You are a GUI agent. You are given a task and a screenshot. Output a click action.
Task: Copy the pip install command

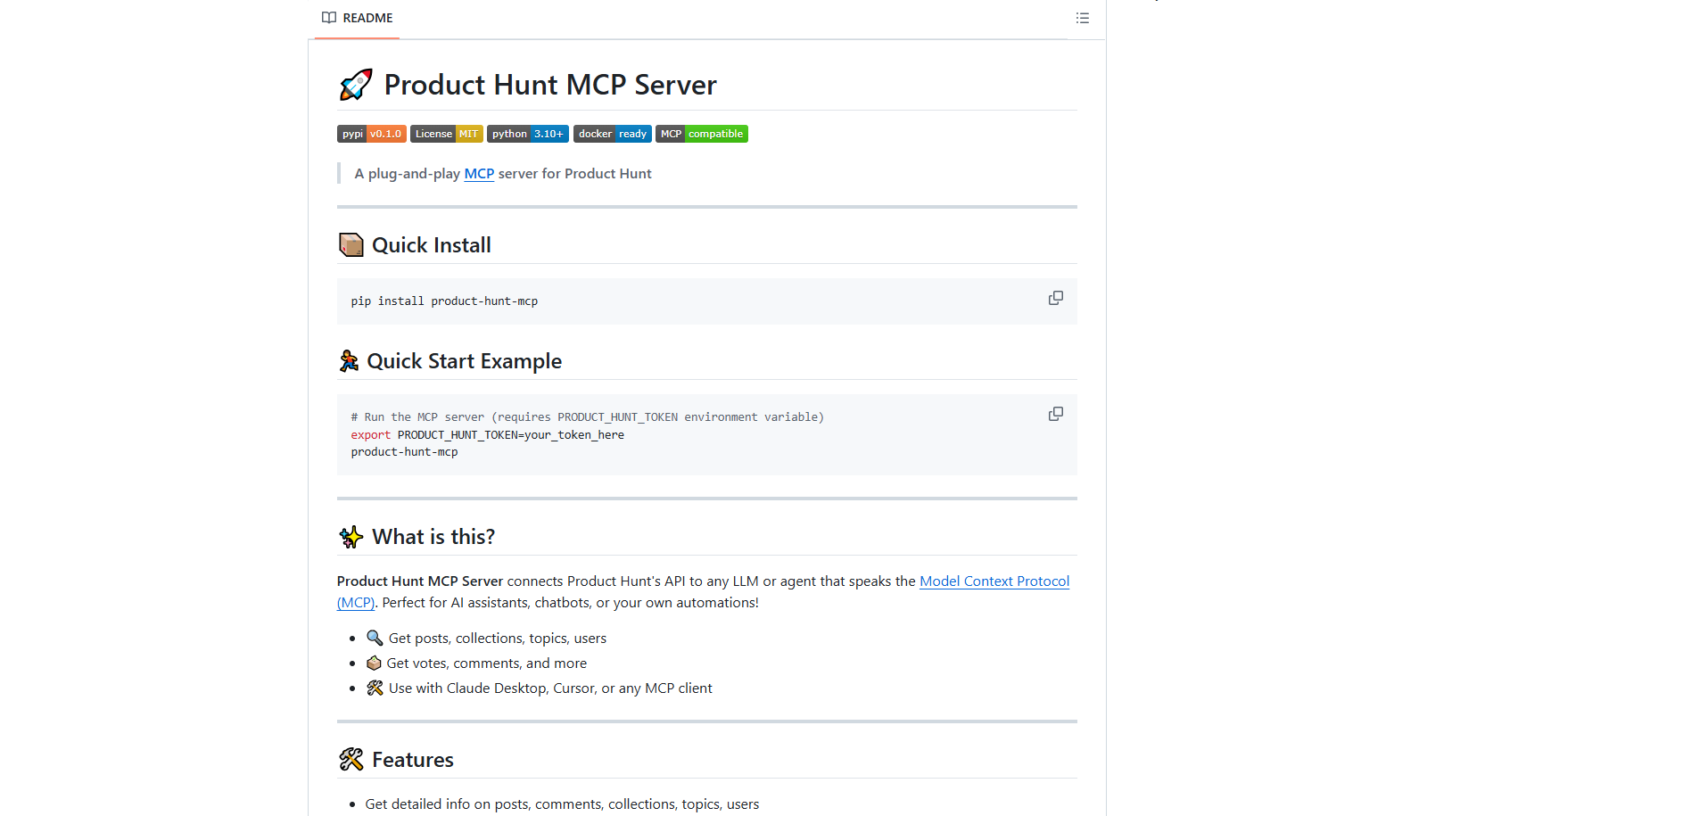pyautogui.click(x=1055, y=297)
